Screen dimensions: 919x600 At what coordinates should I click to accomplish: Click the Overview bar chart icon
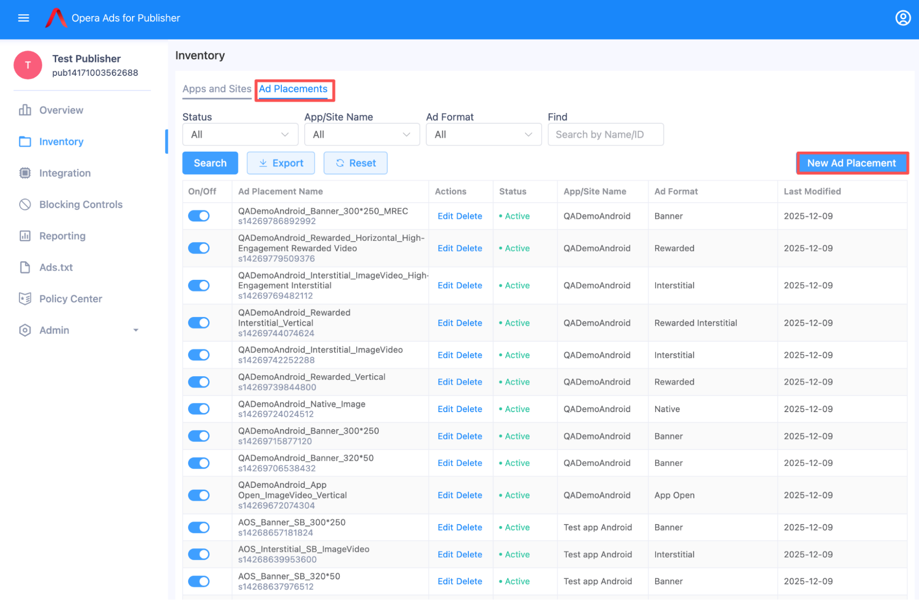tap(25, 110)
